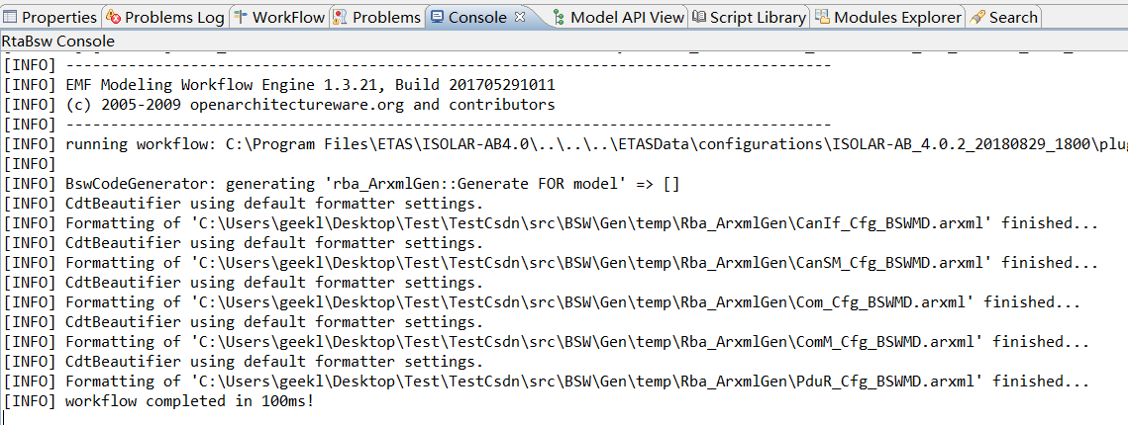
Task: Click the Console monitor icon
Action: (x=438, y=17)
